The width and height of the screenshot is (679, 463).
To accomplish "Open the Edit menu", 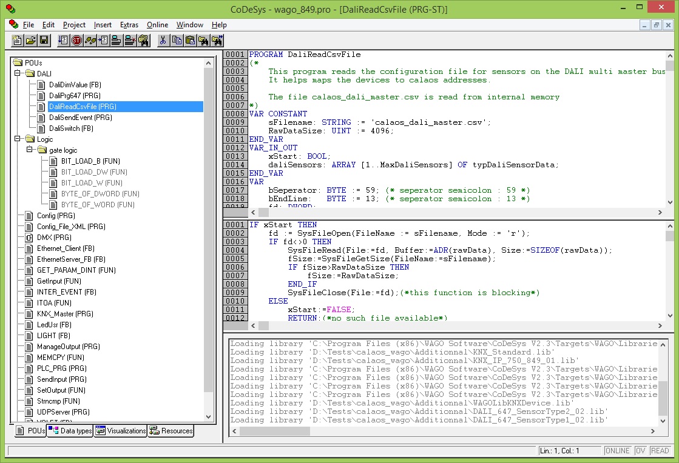I will (48, 25).
